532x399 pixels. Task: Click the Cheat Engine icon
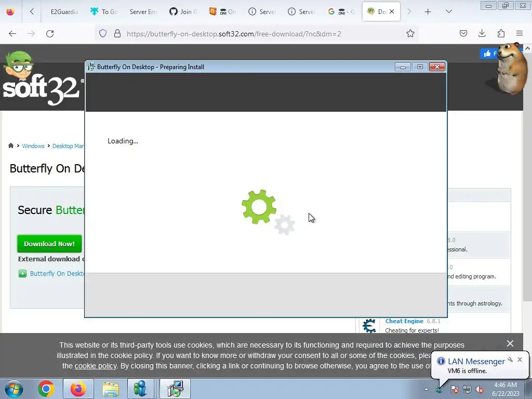pos(369,326)
